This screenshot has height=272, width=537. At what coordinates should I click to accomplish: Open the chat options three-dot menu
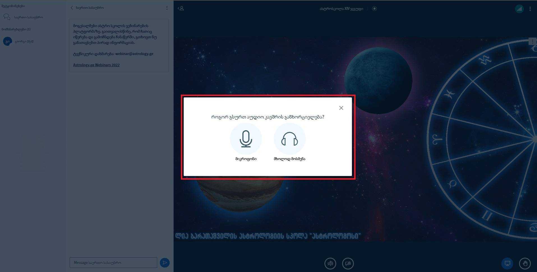point(167,8)
